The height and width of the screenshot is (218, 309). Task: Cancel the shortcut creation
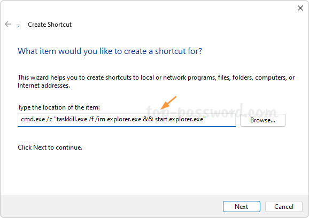(284, 207)
